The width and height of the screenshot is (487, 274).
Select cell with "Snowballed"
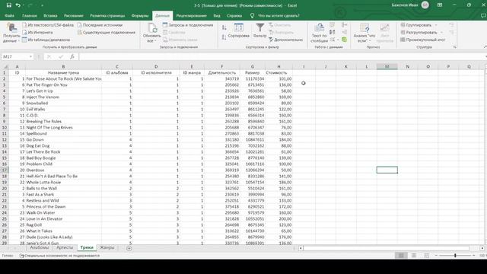point(63,104)
